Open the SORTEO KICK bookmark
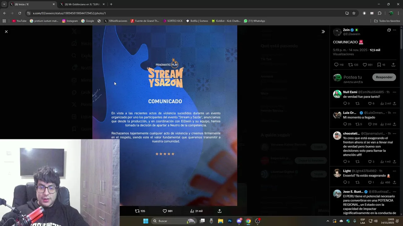 173,21
